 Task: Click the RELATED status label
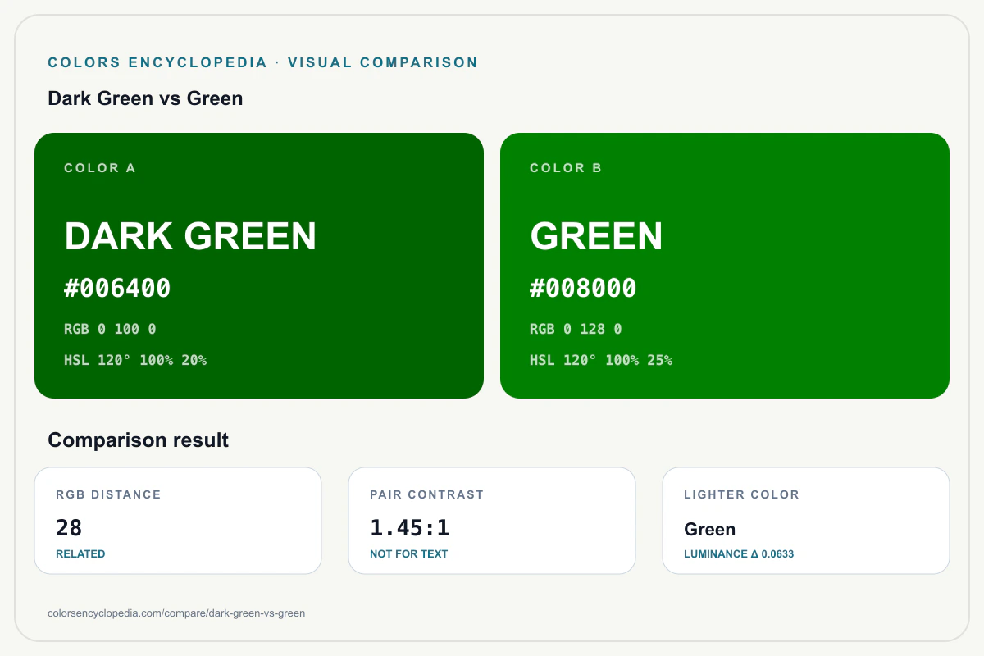point(80,554)
